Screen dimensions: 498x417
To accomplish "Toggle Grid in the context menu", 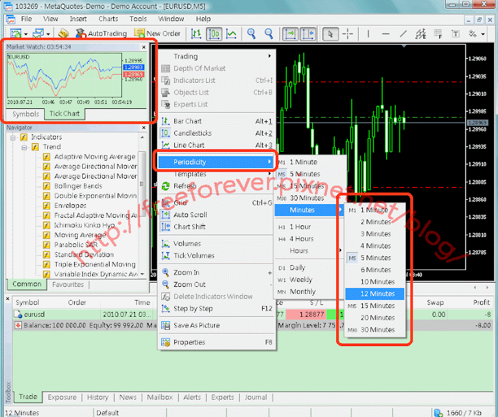I will [x=217, y=203].
